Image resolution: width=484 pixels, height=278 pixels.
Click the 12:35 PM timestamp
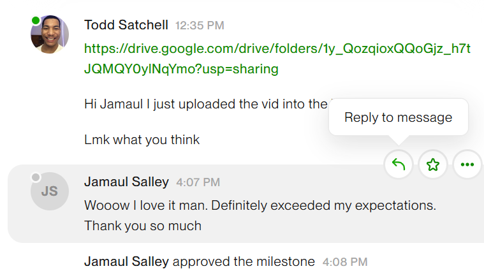click(x=200, y=26)
